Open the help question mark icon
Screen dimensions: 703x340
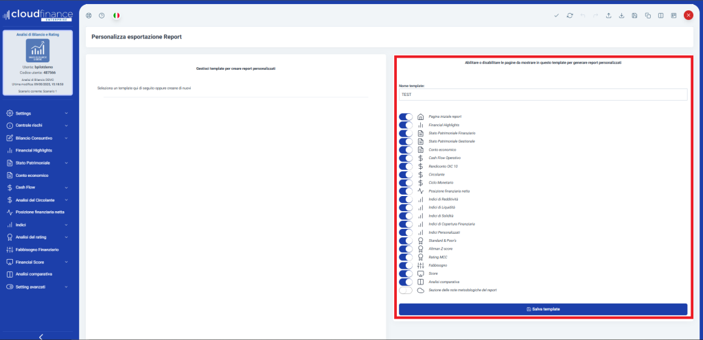102,15
